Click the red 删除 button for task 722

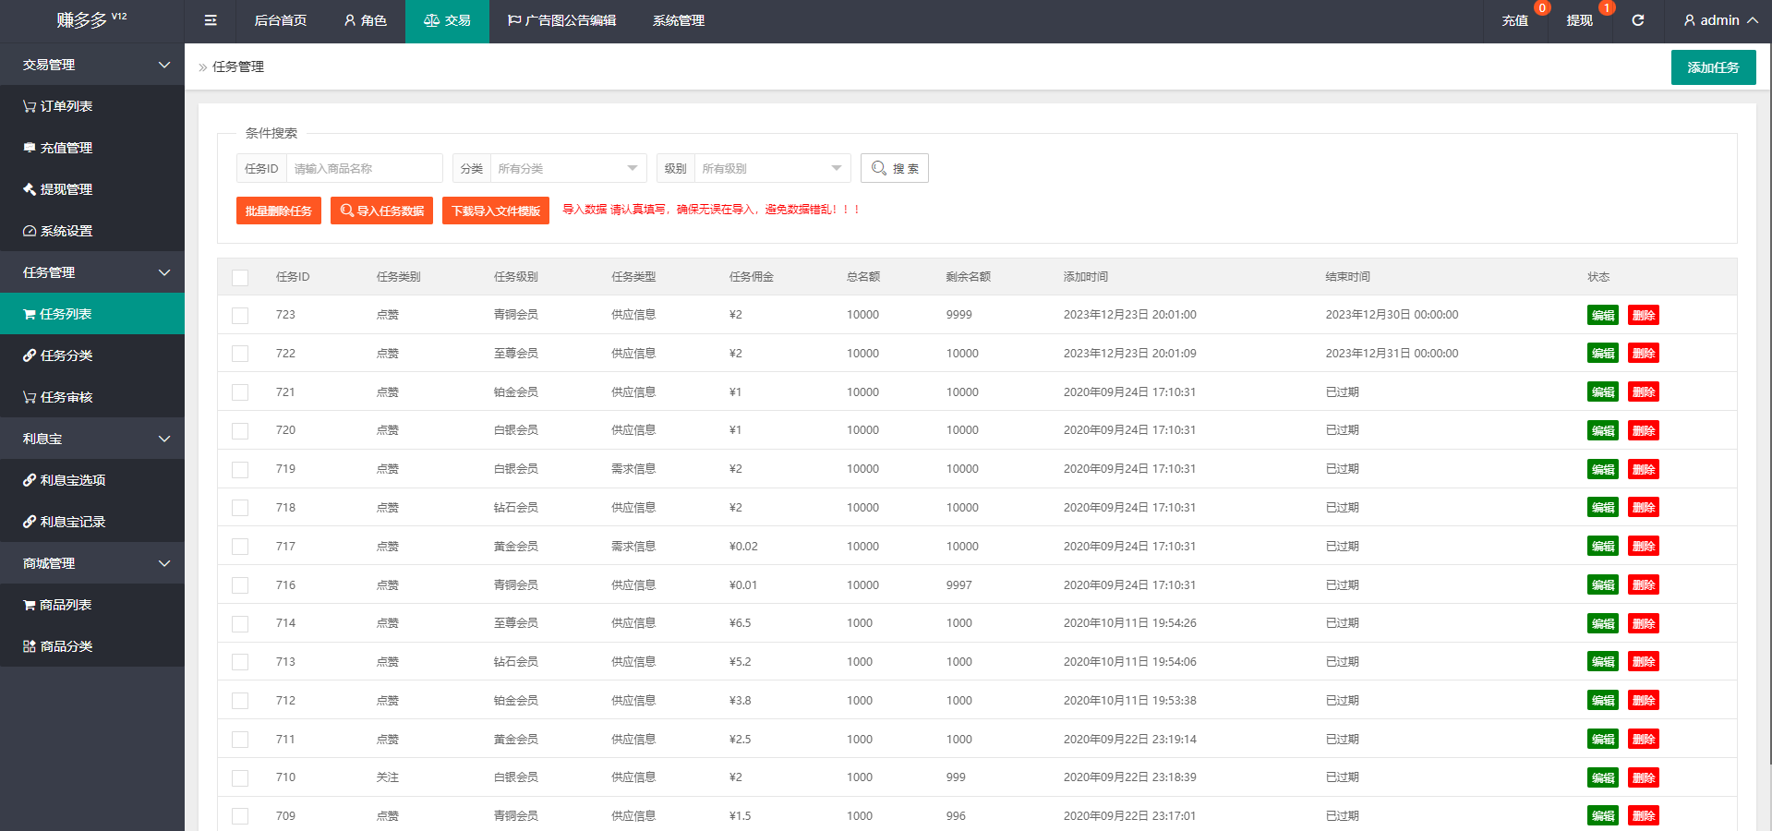click(1643, 354)
